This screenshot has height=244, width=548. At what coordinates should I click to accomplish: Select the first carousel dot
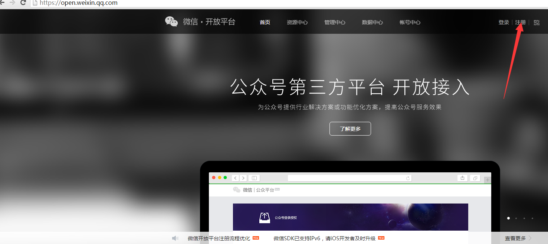pos(508,218)
